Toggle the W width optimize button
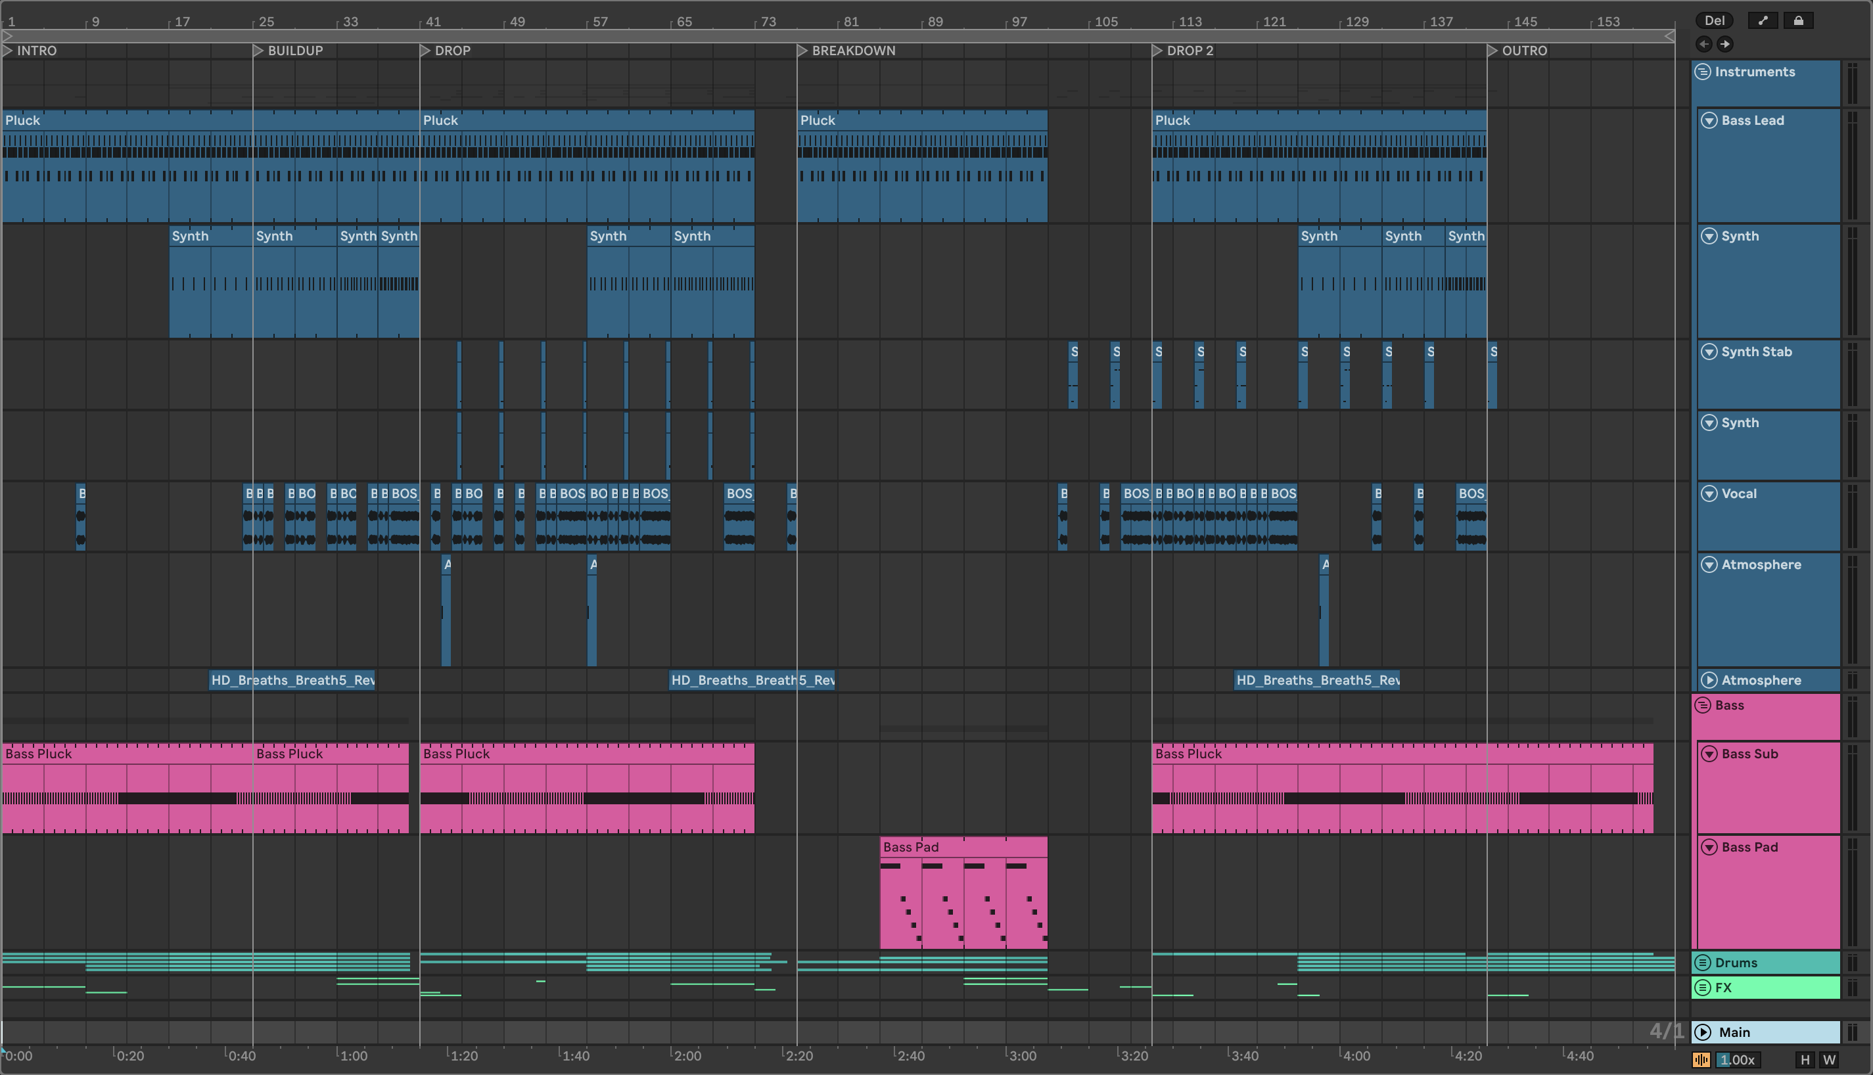1873x1075 pixels. pyautogui.click(x=1830, y=1061)
